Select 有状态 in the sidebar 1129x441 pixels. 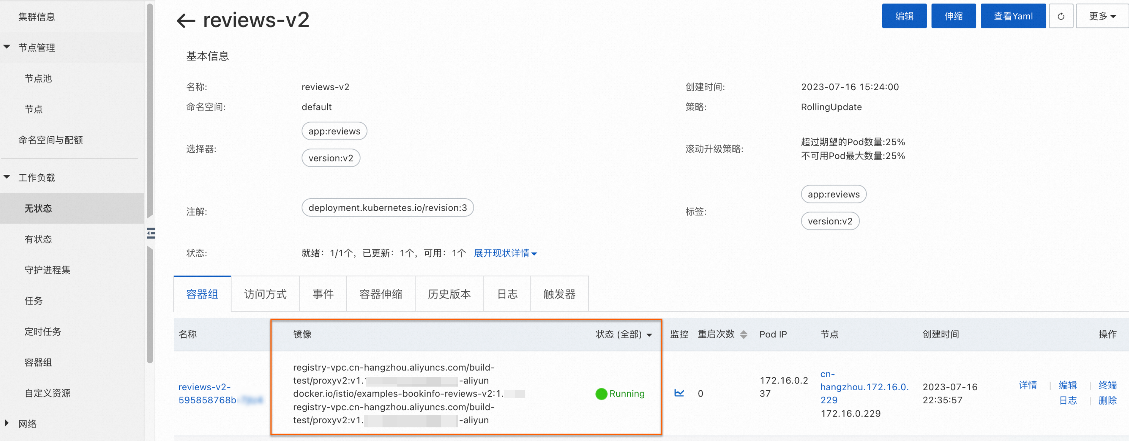click(x=38, y=239)
